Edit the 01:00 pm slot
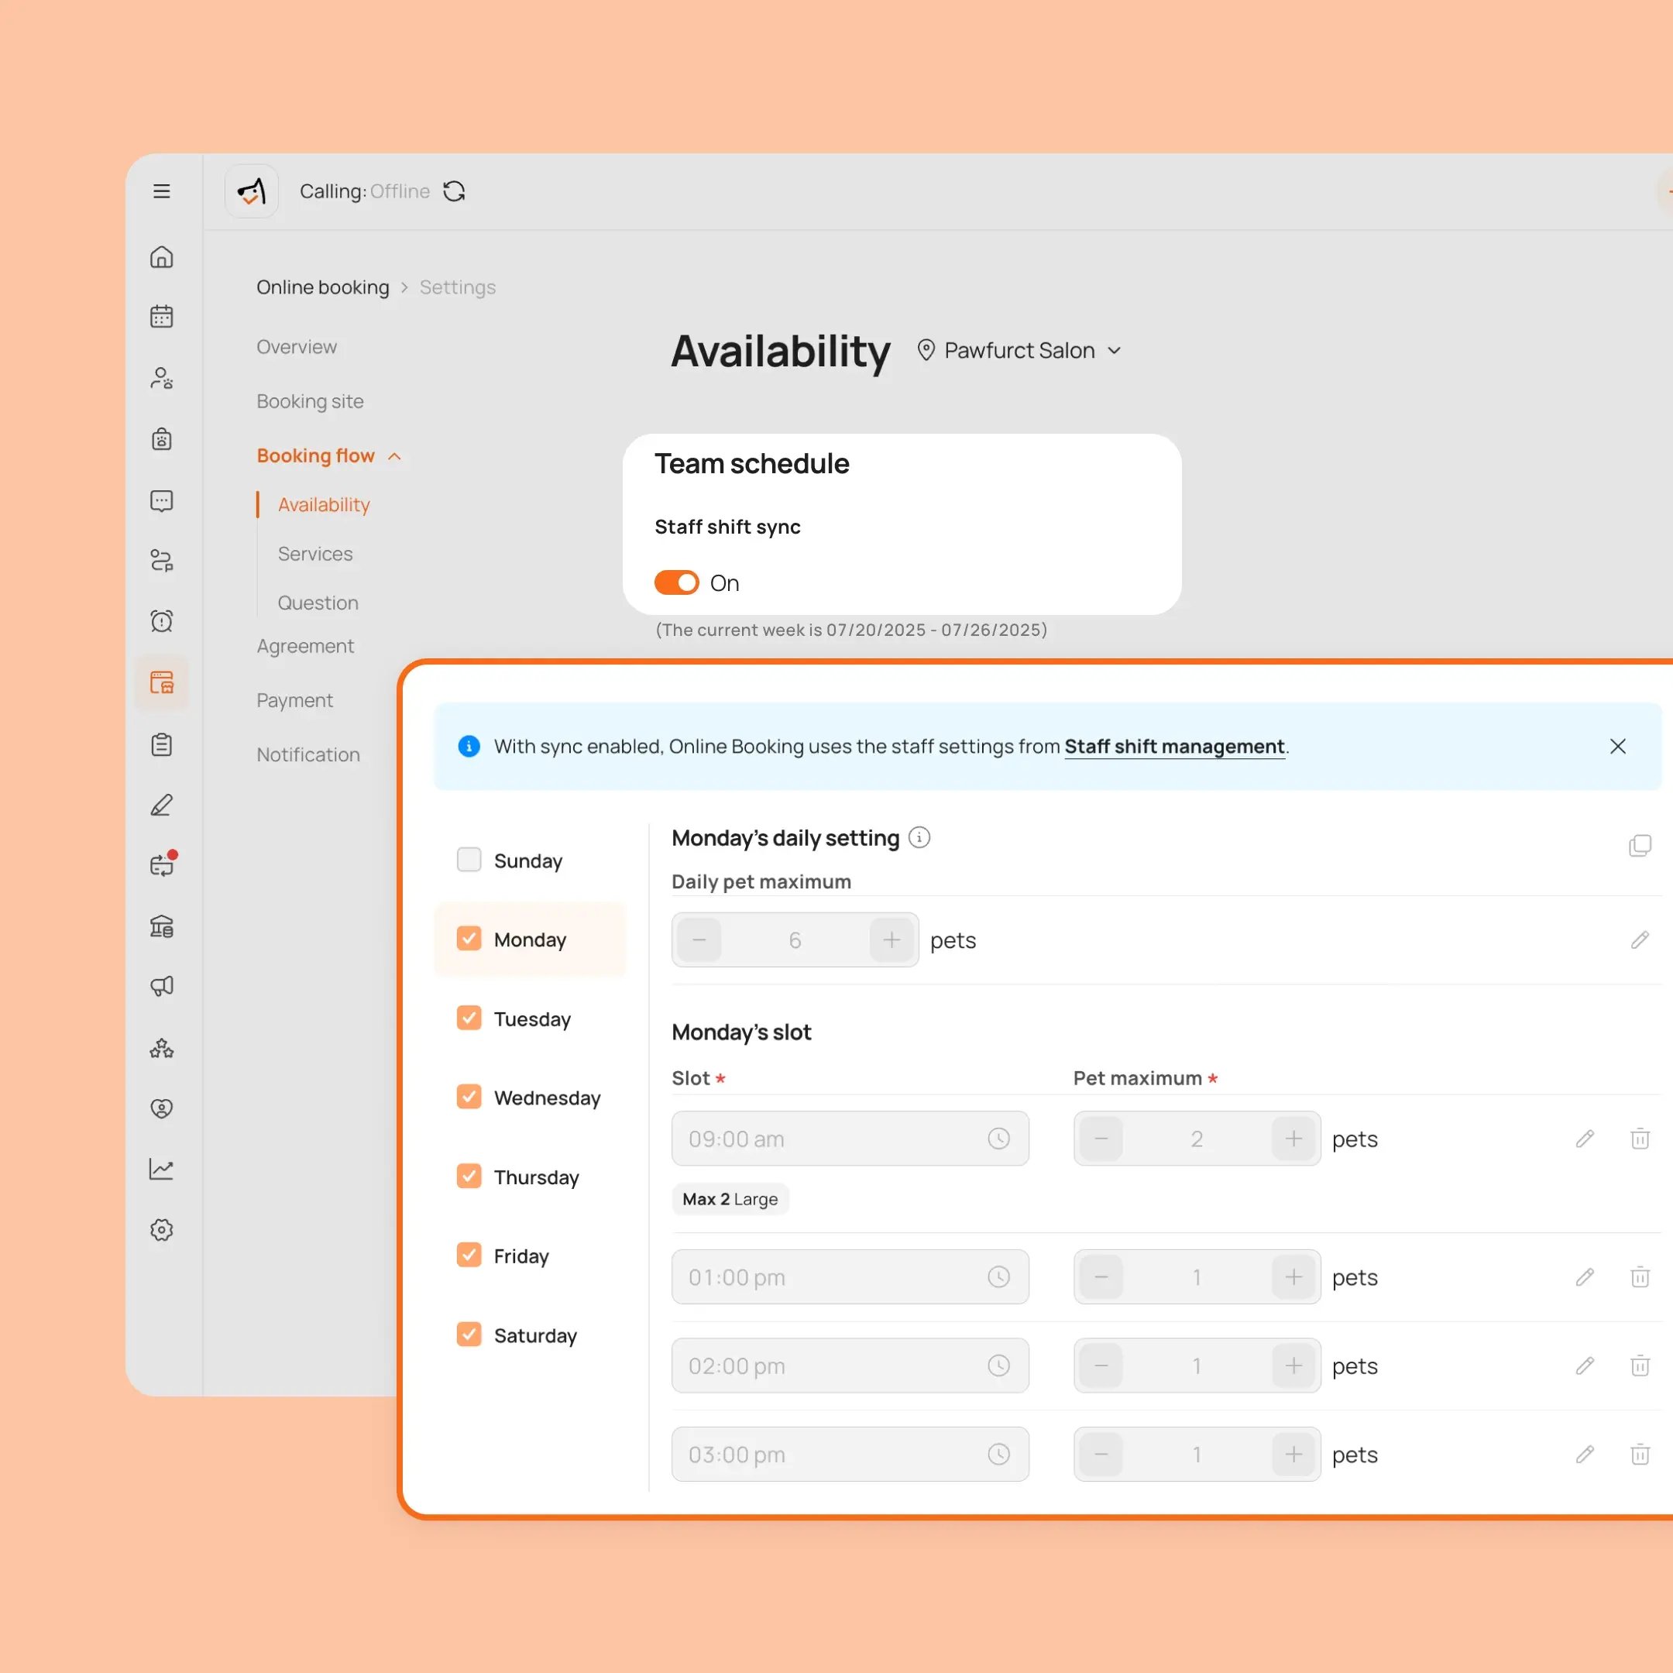The image size is (1673, 1673). coord(1585,1277)
